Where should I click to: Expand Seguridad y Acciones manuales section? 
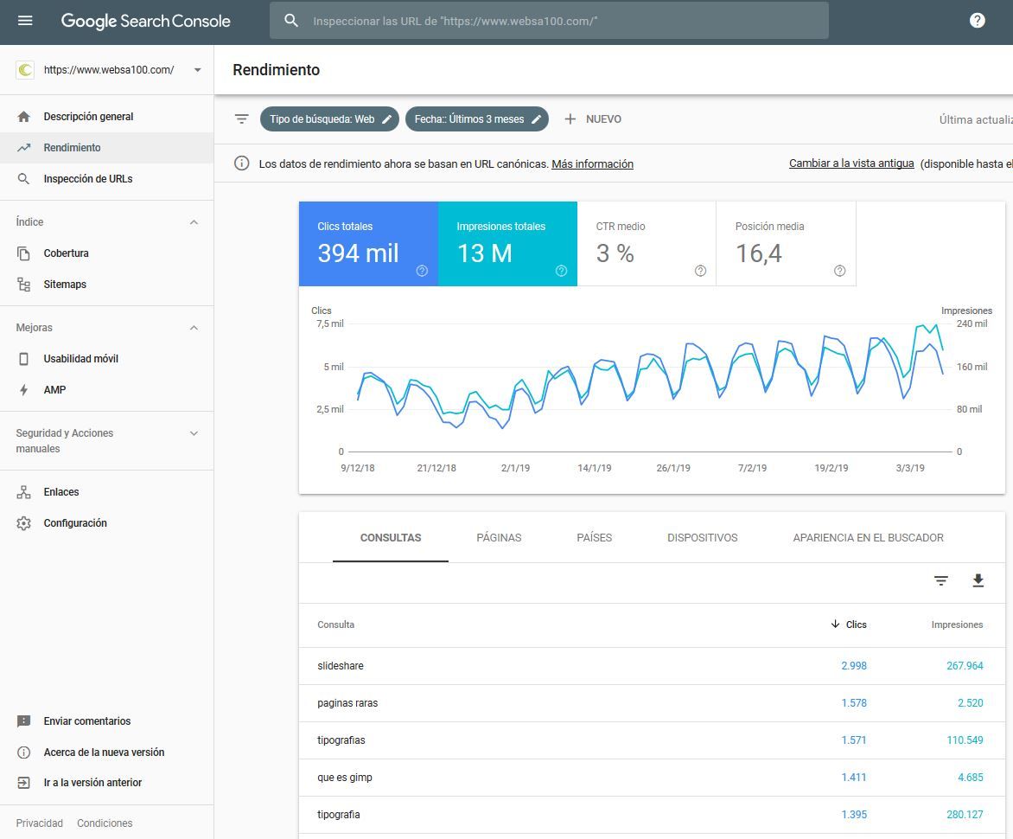point(194,433)
